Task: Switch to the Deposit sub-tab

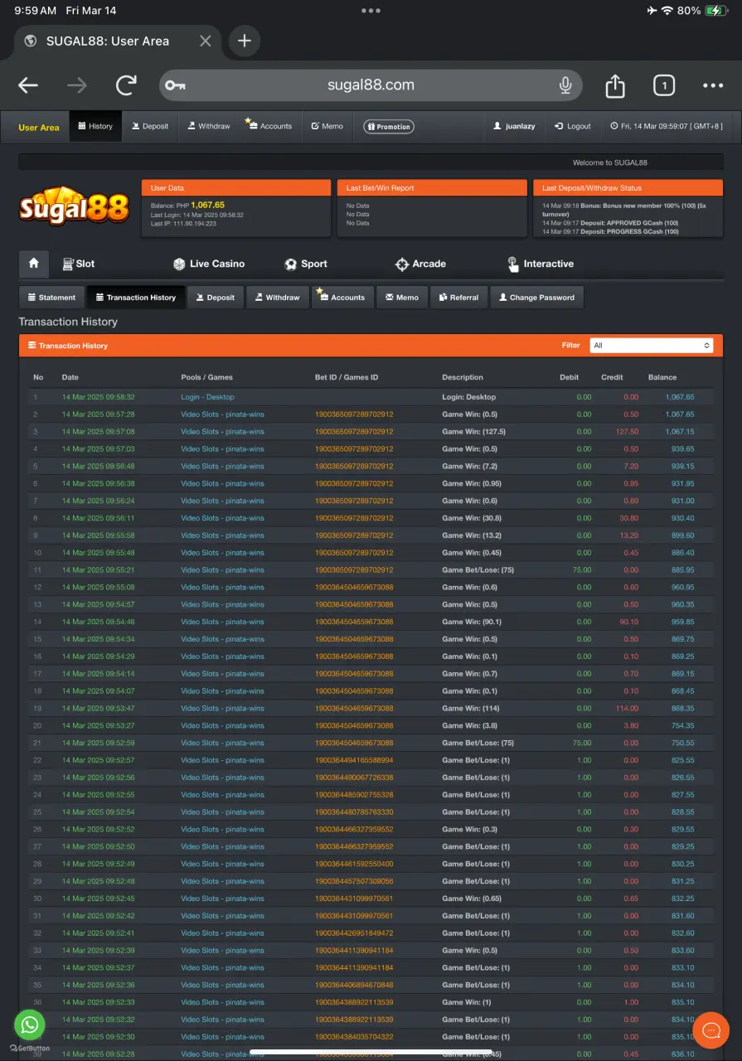Action: click(x=215, y=298)
